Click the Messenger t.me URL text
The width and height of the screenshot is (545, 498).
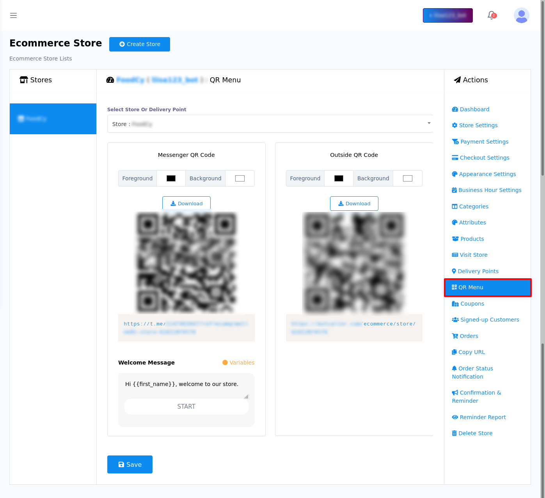point(186,328)
